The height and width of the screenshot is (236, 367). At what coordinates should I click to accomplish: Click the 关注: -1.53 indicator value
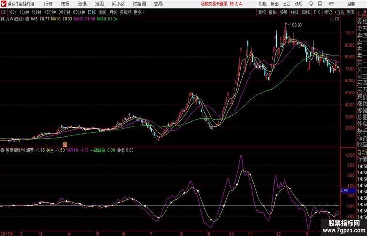point(55,150)
